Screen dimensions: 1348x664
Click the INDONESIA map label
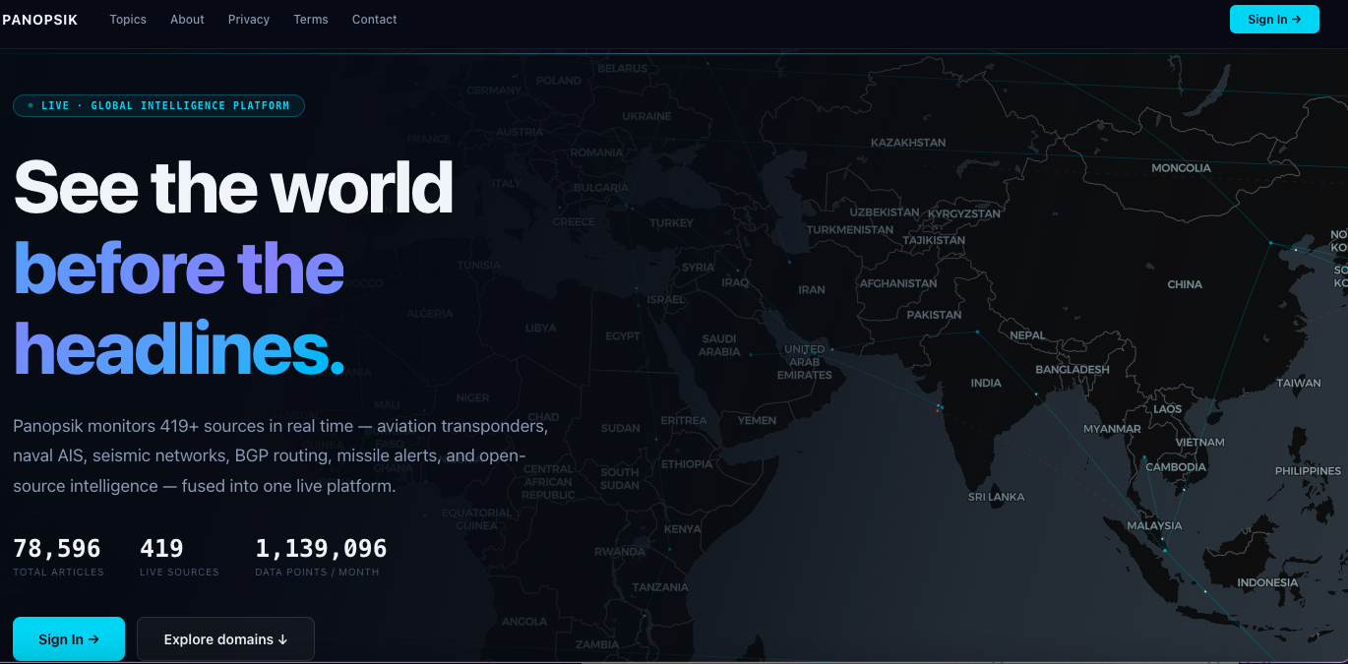click(1267, 582)
